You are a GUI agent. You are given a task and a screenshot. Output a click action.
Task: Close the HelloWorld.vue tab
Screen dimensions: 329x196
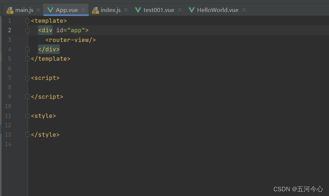tap(244, 10)
